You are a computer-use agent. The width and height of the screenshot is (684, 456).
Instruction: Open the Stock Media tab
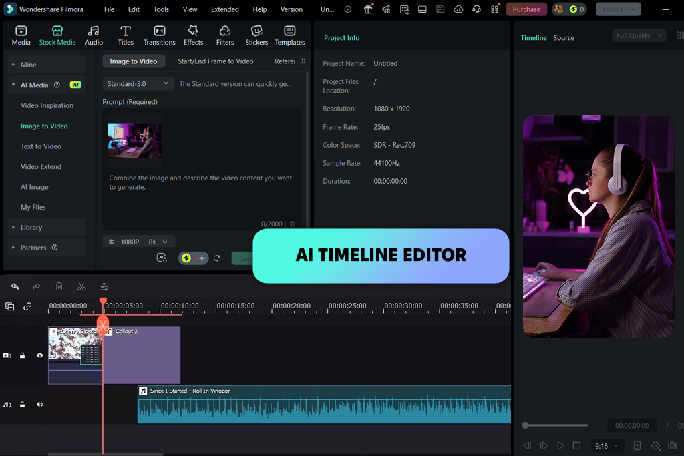[57, 35]
